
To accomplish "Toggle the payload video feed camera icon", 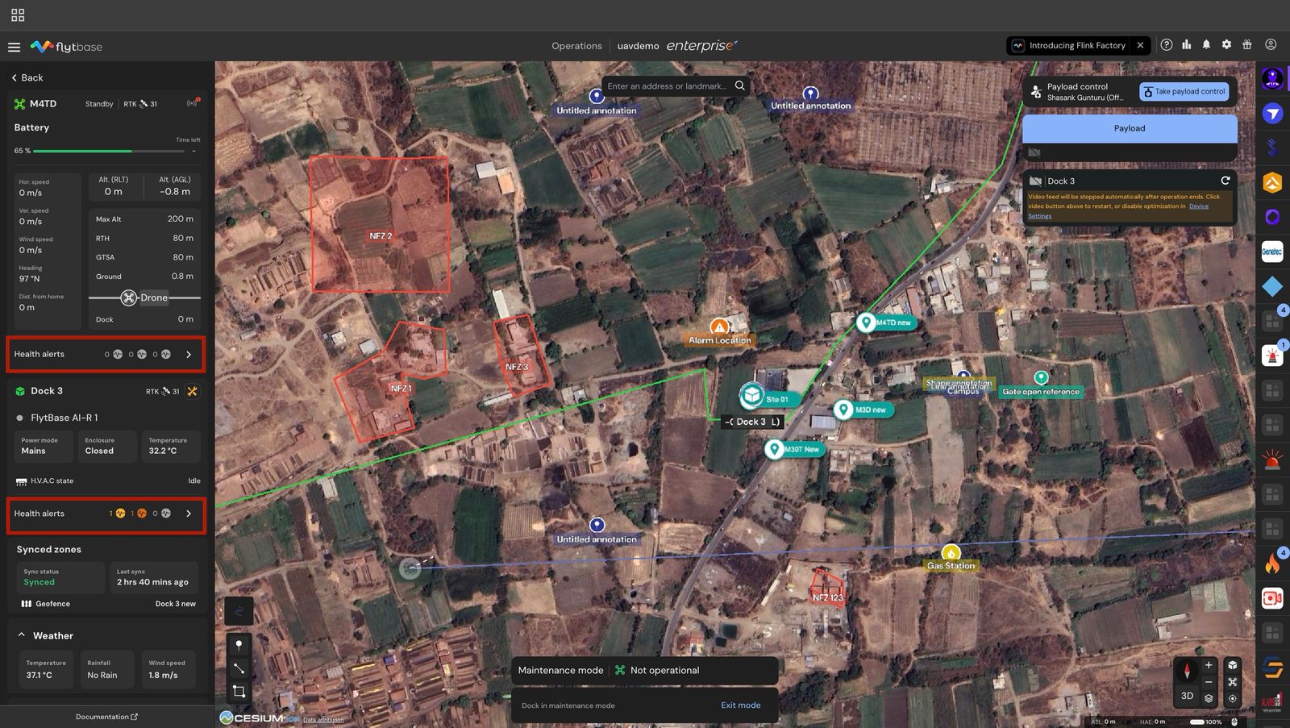I will pyautogui.click(x=1034, y=152).
